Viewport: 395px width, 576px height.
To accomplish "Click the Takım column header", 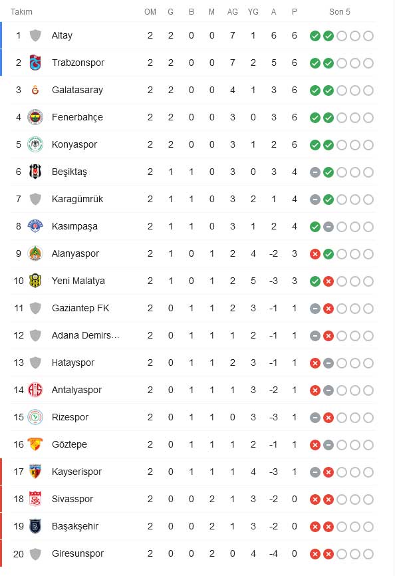I will coord(20,11).
